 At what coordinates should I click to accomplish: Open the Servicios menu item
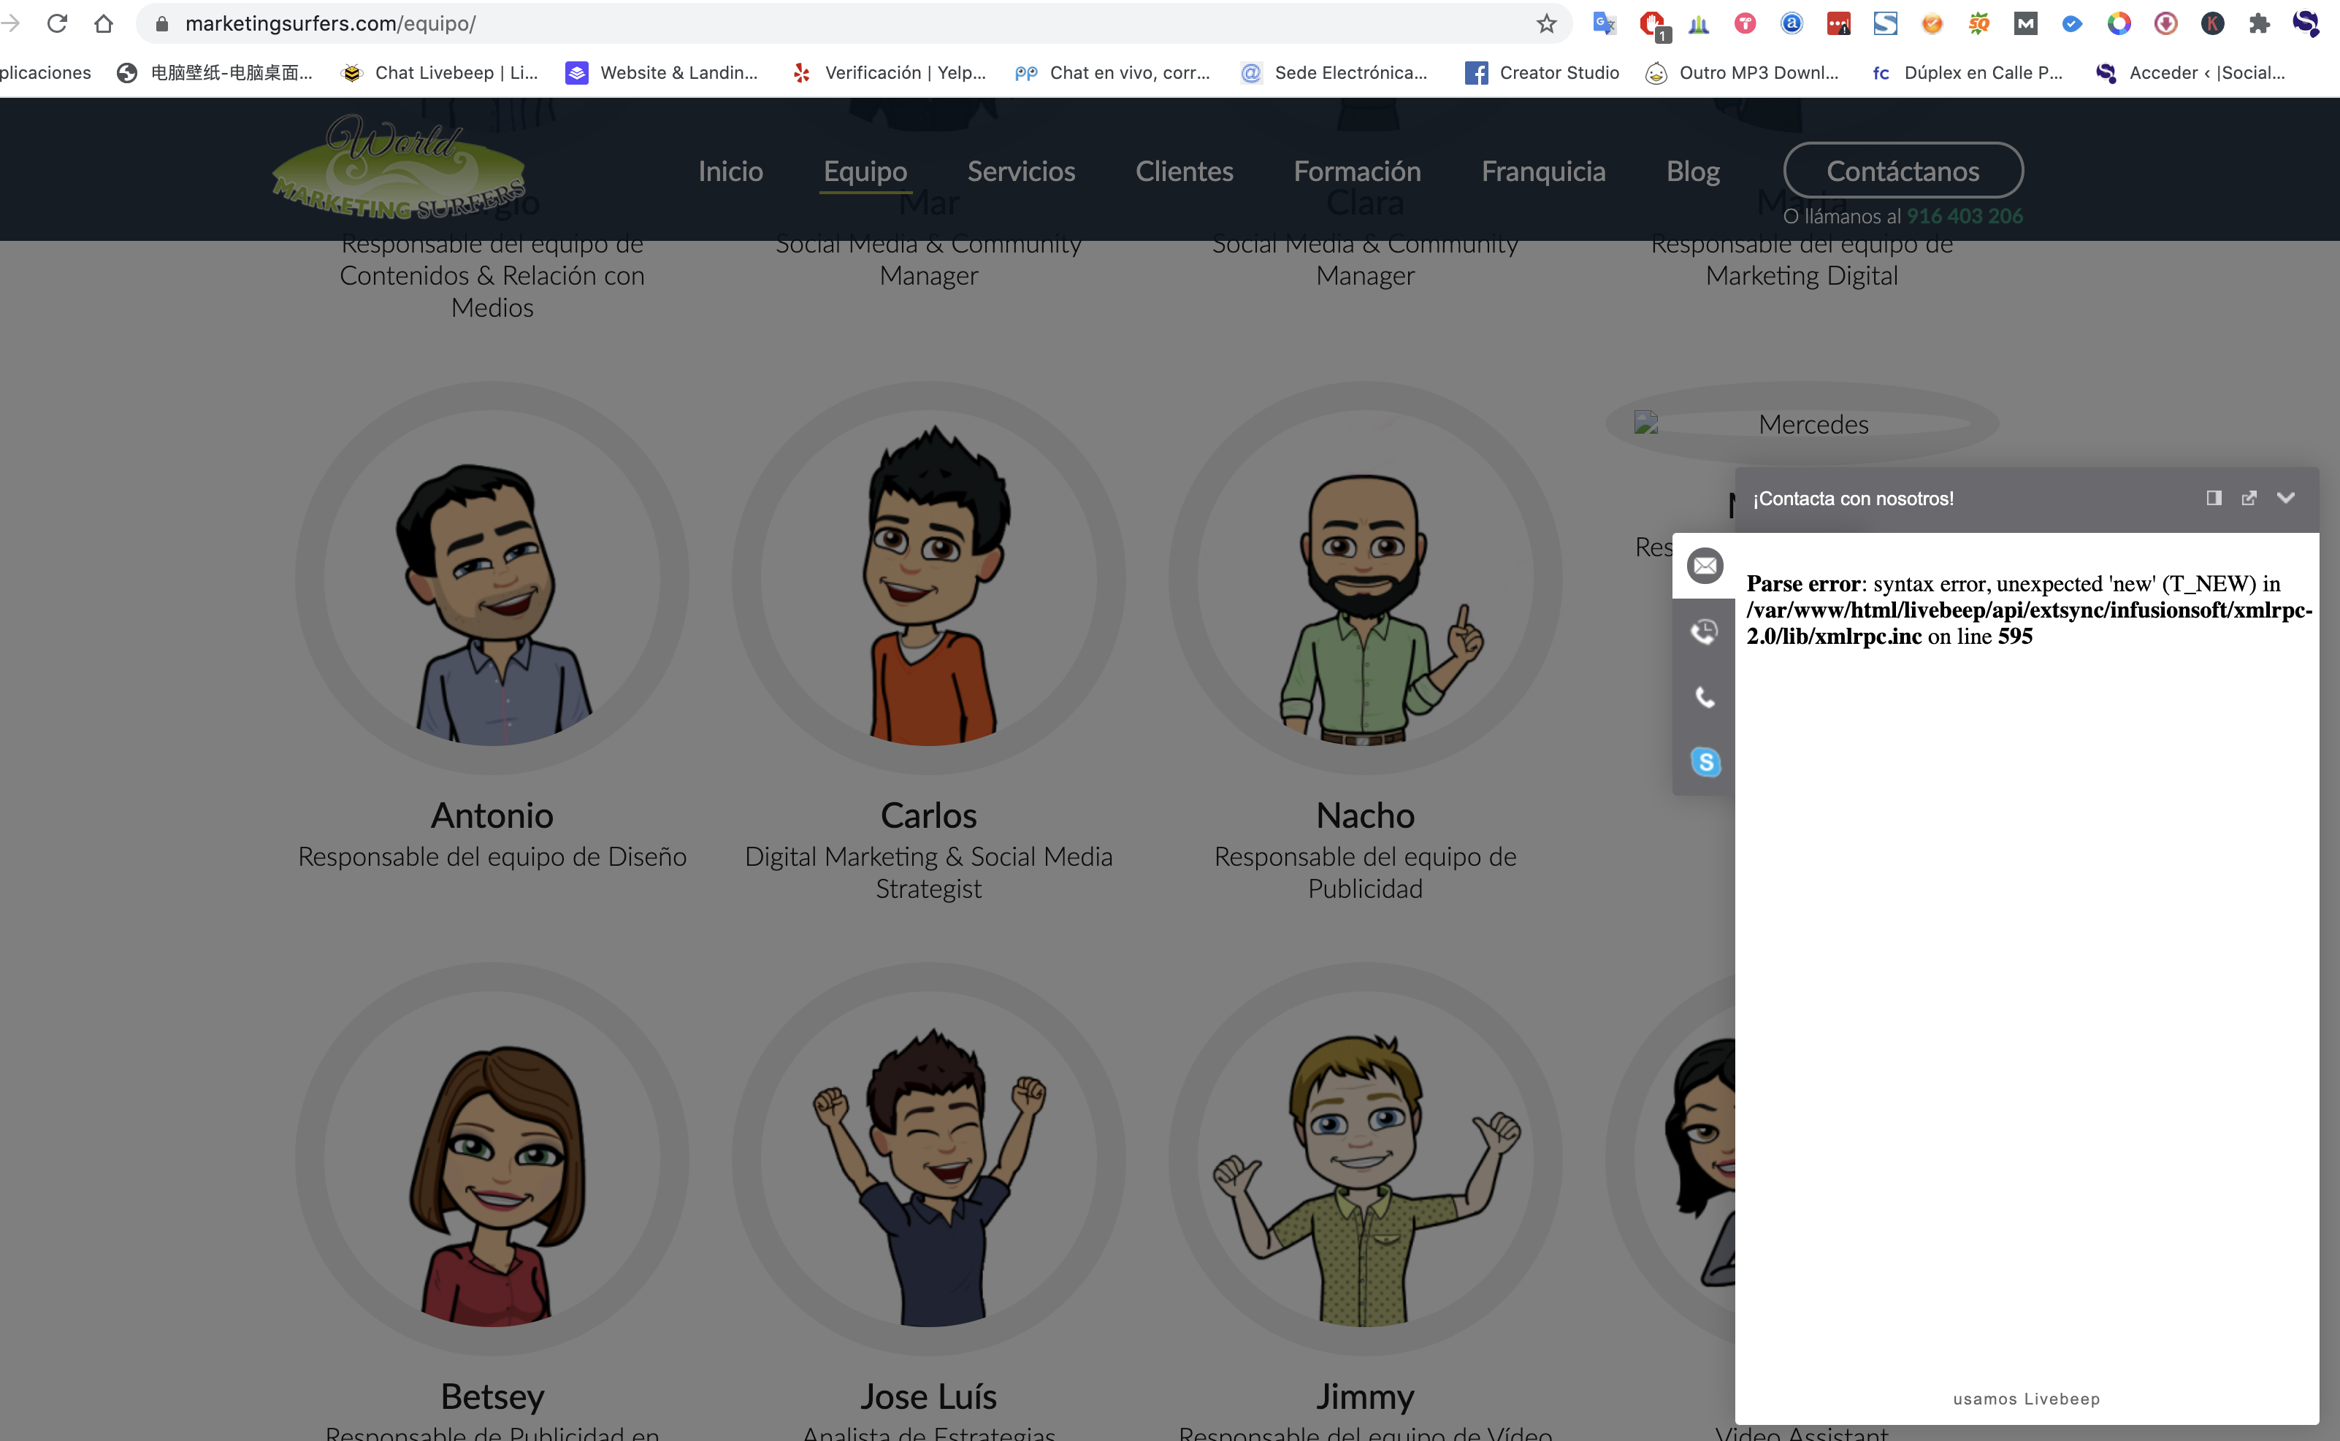1021,172
